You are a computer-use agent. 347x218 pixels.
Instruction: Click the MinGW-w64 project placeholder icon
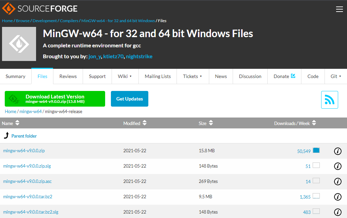pyautogui.click(x=19, y=44)
